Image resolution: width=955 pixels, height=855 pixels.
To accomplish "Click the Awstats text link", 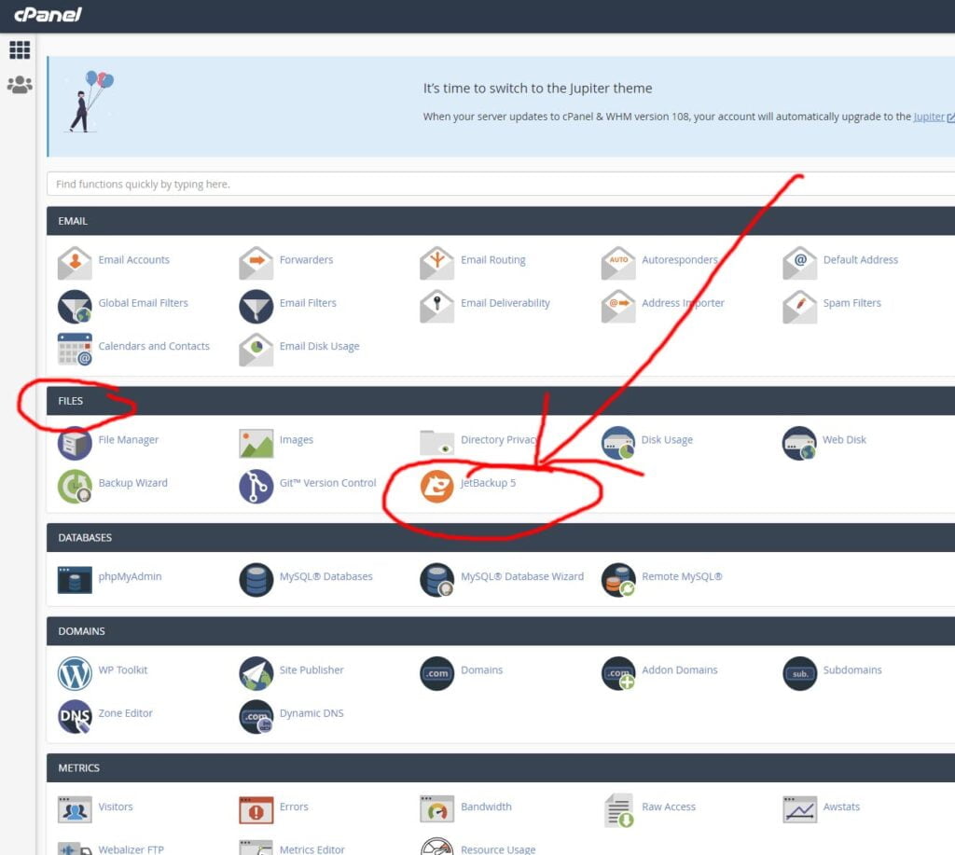I will [841, 807].
